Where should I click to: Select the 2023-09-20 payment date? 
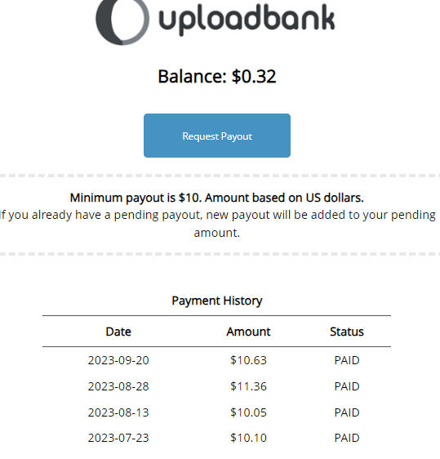pos(118,360)
